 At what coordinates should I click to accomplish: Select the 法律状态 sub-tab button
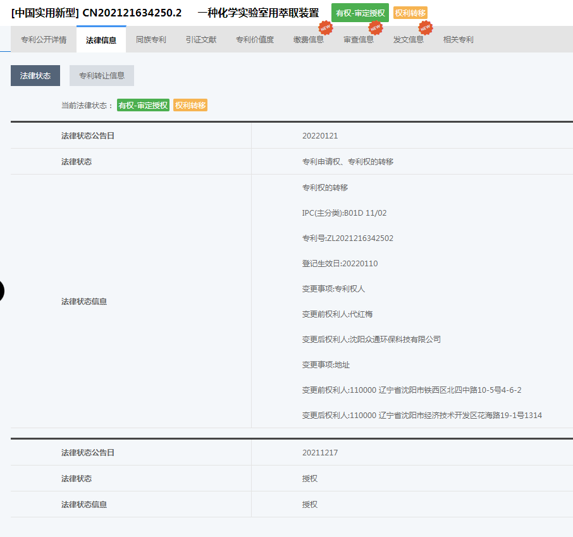click(x=35, y=76)
